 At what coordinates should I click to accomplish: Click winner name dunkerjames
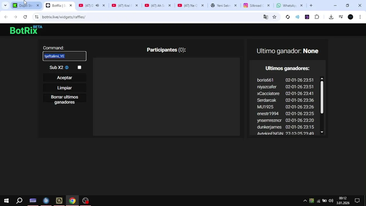pyautogui.click(x=269, y=127)
